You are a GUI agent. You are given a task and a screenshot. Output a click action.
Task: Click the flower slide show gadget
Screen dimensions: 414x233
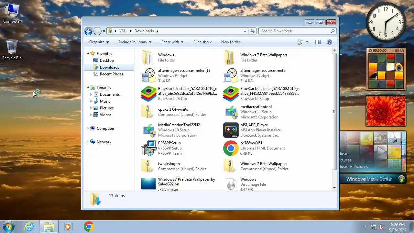(x=386, y=111)
